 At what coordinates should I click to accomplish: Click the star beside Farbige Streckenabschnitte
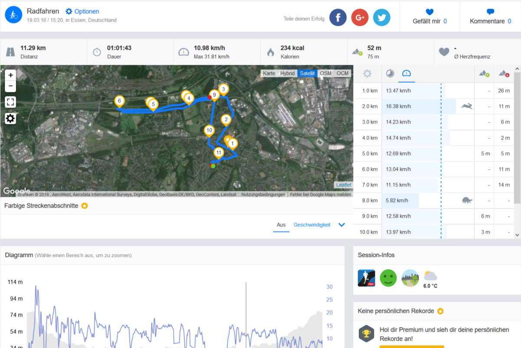coord(85,205)
